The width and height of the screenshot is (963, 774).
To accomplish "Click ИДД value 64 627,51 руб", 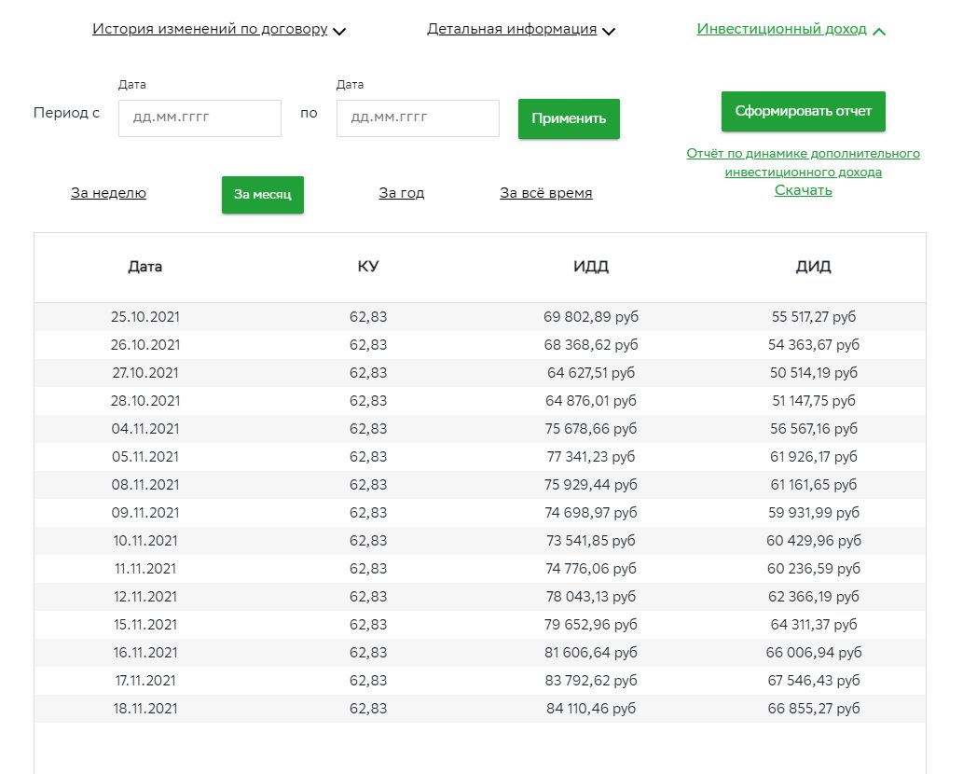I will (x=591, y=373).
